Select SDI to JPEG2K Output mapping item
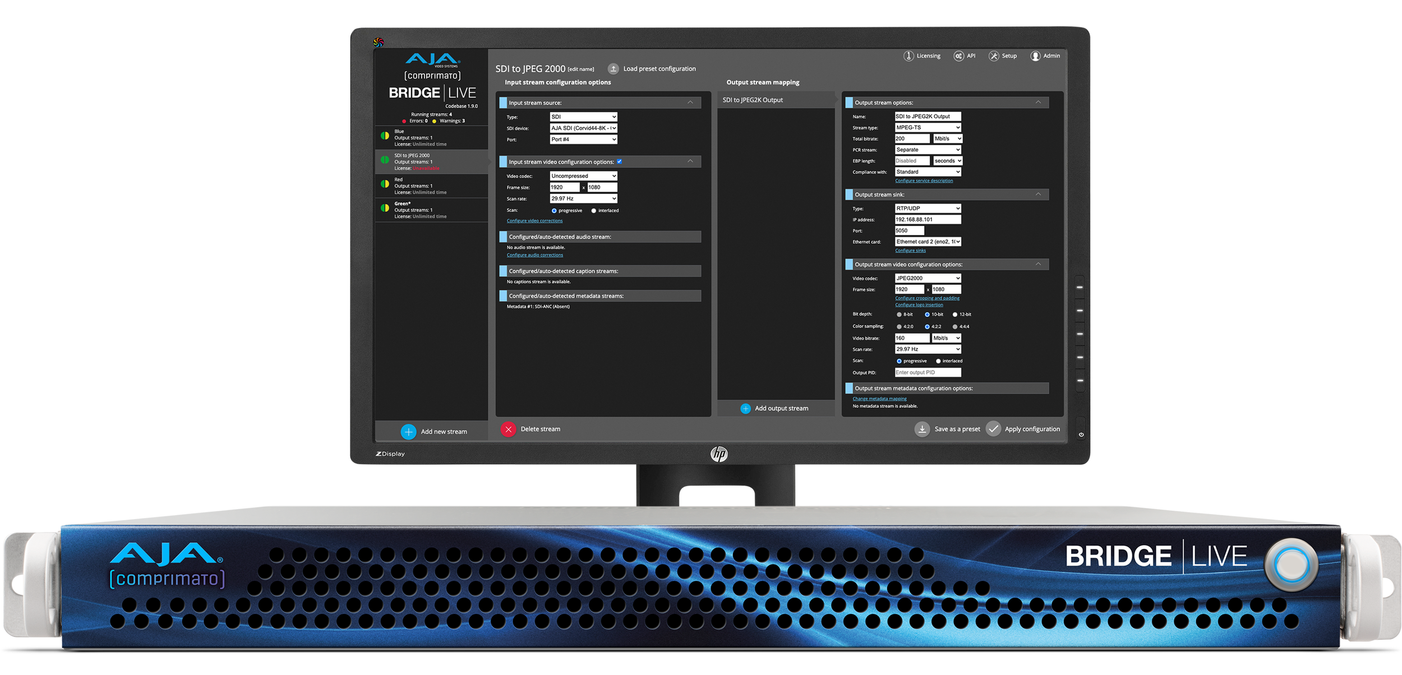The image size is (1402, 675). click(x=776, y=100)
